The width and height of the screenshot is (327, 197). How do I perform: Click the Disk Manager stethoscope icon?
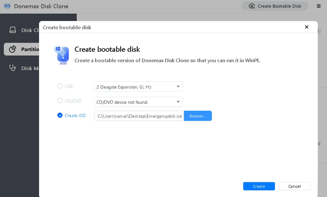point(13,68)
